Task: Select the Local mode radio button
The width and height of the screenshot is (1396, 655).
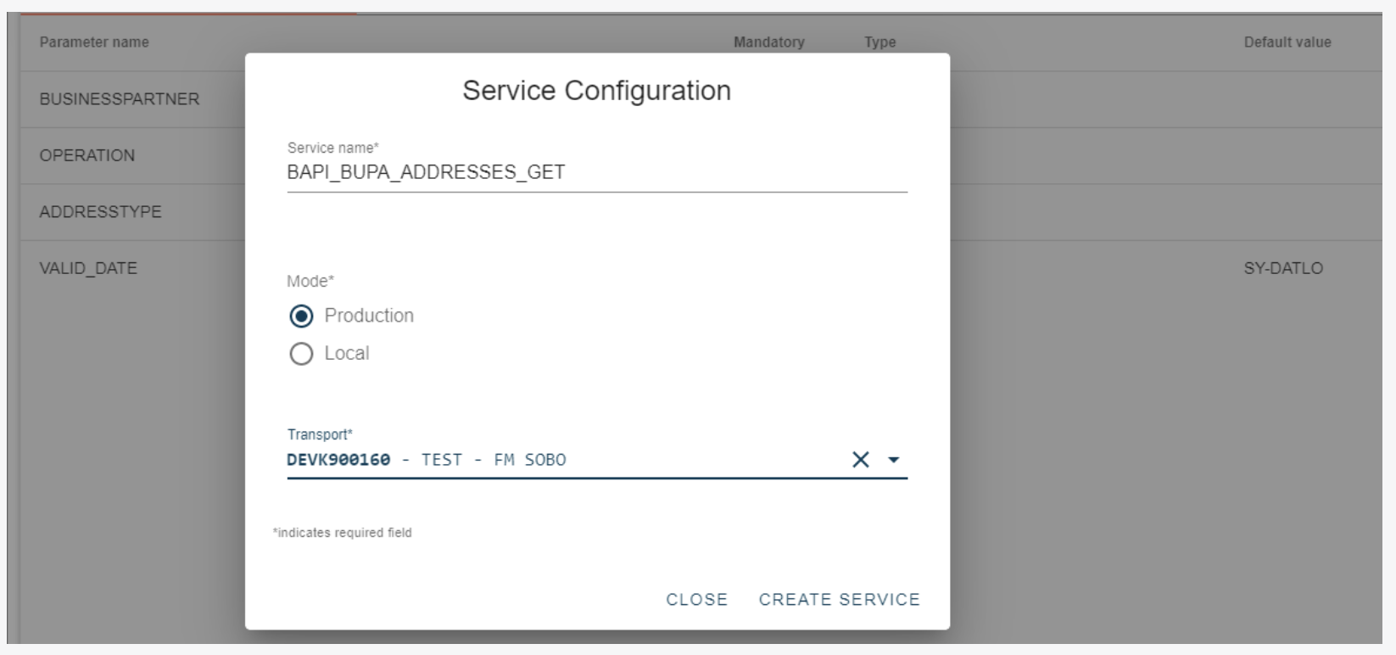Action: coord(301,354)
